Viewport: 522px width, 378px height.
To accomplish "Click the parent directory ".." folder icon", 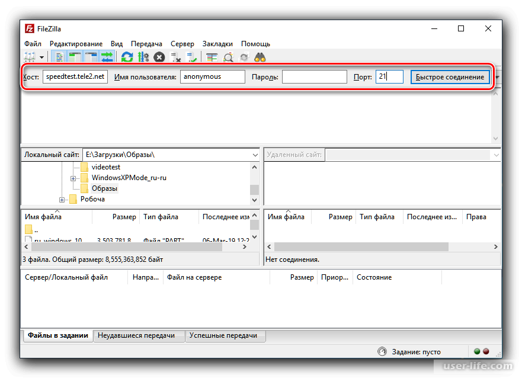I will [28, 229].
